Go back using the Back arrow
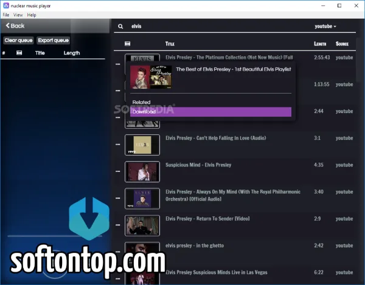Image resolution: width=365 pixels, height=285 pixels. [15, 26]
